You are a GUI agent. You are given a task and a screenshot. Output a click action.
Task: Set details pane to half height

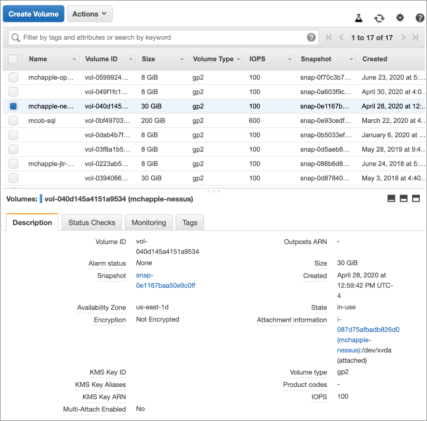(403, 199)
